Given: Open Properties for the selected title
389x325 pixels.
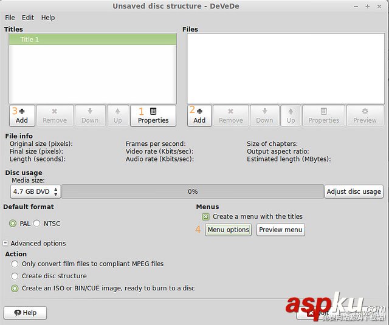Looking at the screenshot, I should click(153, 116).
